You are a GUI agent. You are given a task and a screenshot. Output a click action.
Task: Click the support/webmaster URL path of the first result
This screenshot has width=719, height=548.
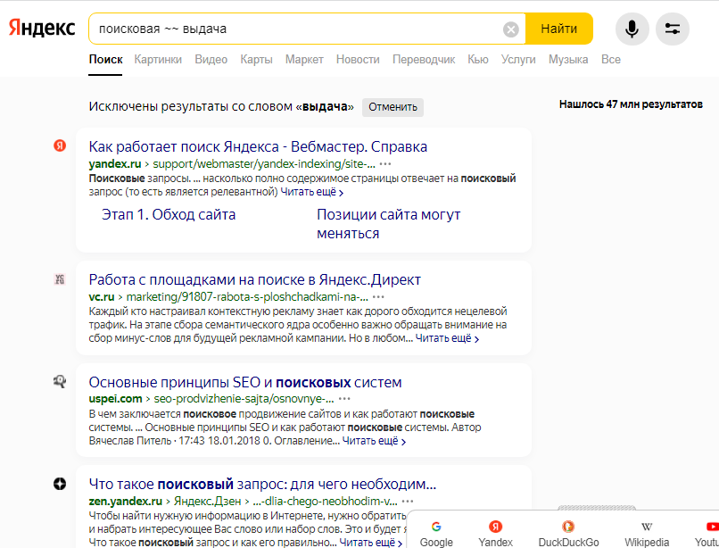tap(264, 164)
